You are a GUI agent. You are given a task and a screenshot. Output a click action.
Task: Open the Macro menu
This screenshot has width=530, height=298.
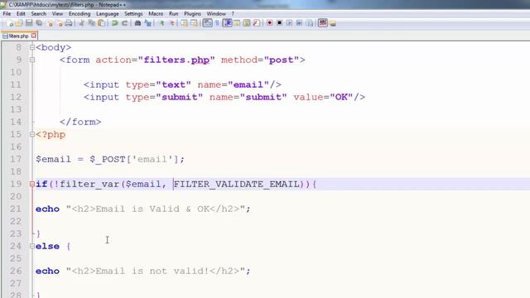(156, 14)
